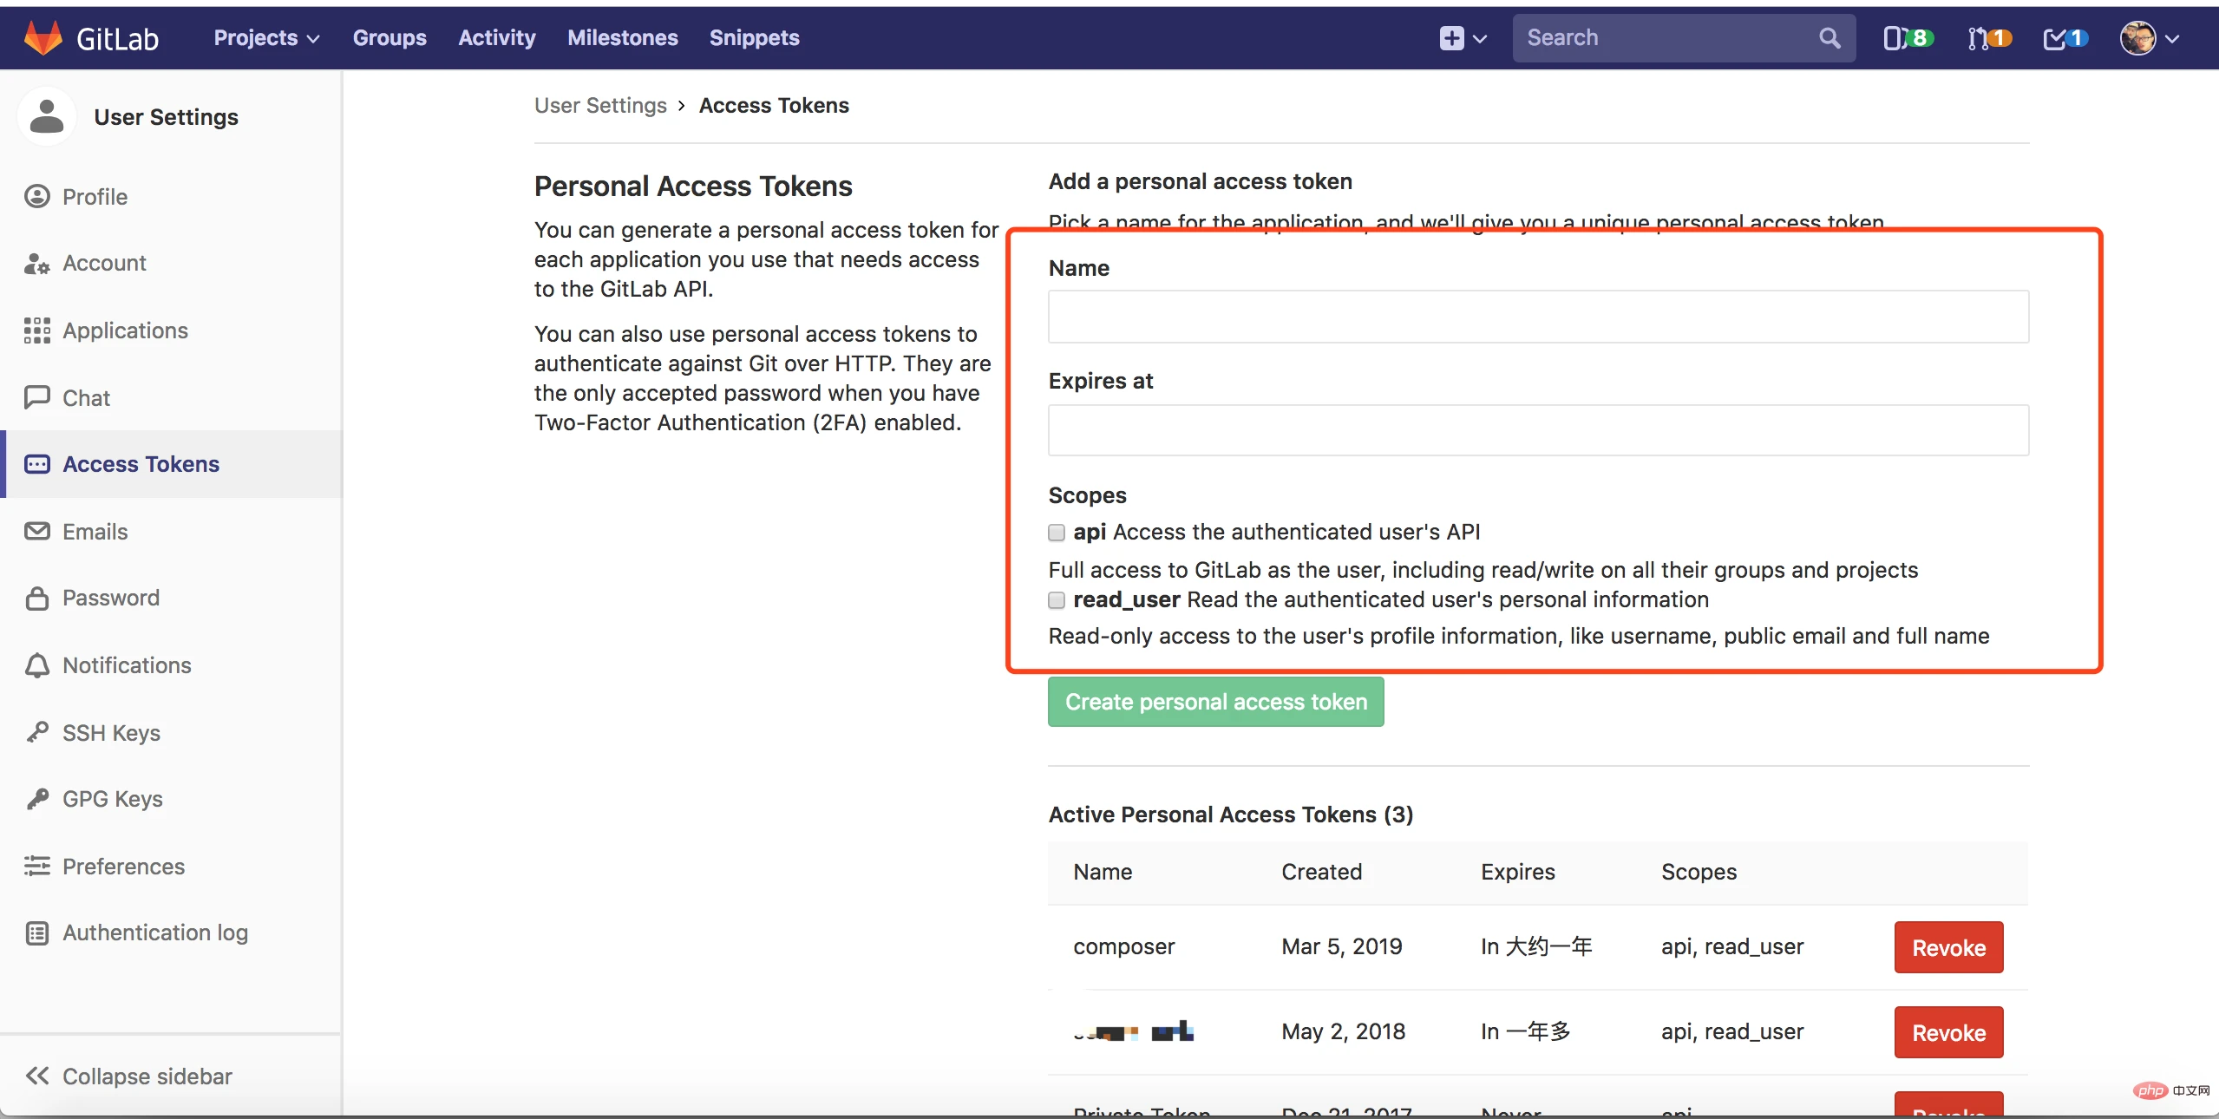Click the GPG Keys key icon
Screen dimensions: 2219x1119
tap(37, 799)
